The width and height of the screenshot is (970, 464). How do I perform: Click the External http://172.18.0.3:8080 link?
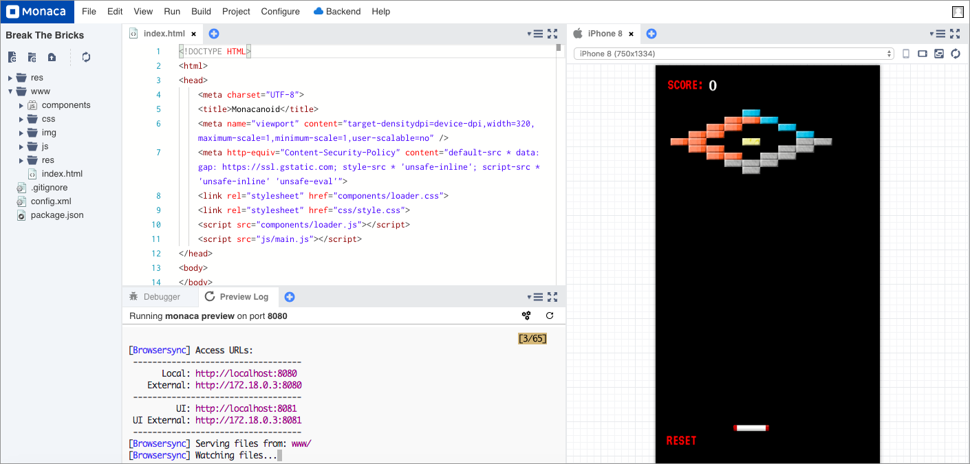(248, 385)
